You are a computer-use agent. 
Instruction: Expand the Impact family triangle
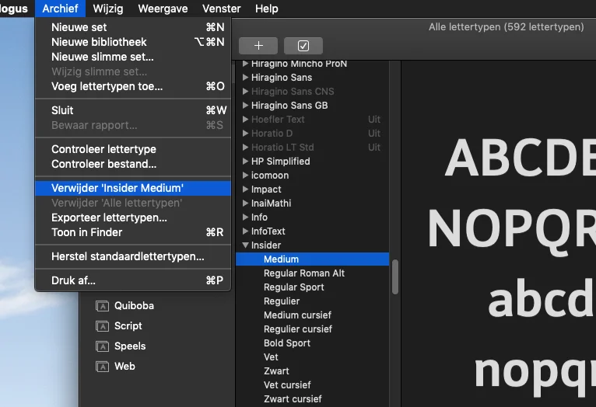(x=245, y=190)
